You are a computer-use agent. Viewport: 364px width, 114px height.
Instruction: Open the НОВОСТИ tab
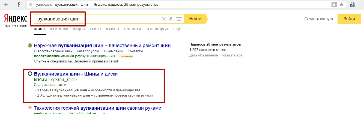133,29
